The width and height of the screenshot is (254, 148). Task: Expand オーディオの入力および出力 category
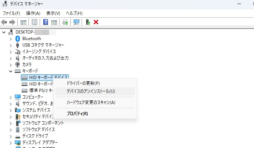tap(11, 58)
